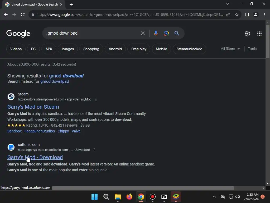Expand the All filters dropdown

pyautogui.click(x=230, y=49)
